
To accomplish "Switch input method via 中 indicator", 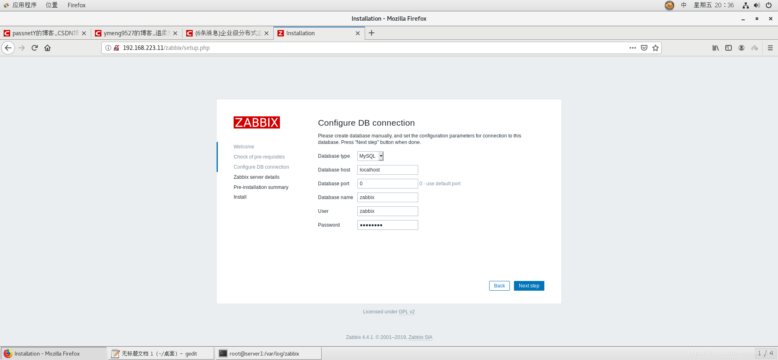I will coord(684,5).
